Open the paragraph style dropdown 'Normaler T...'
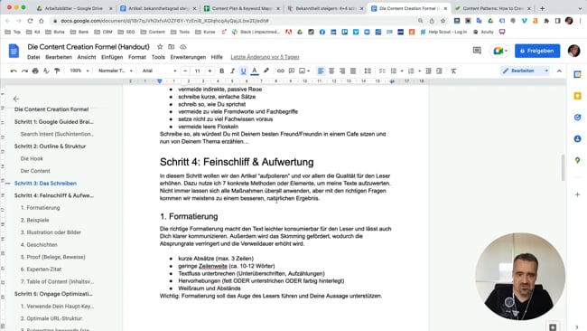 click(116, 71)
